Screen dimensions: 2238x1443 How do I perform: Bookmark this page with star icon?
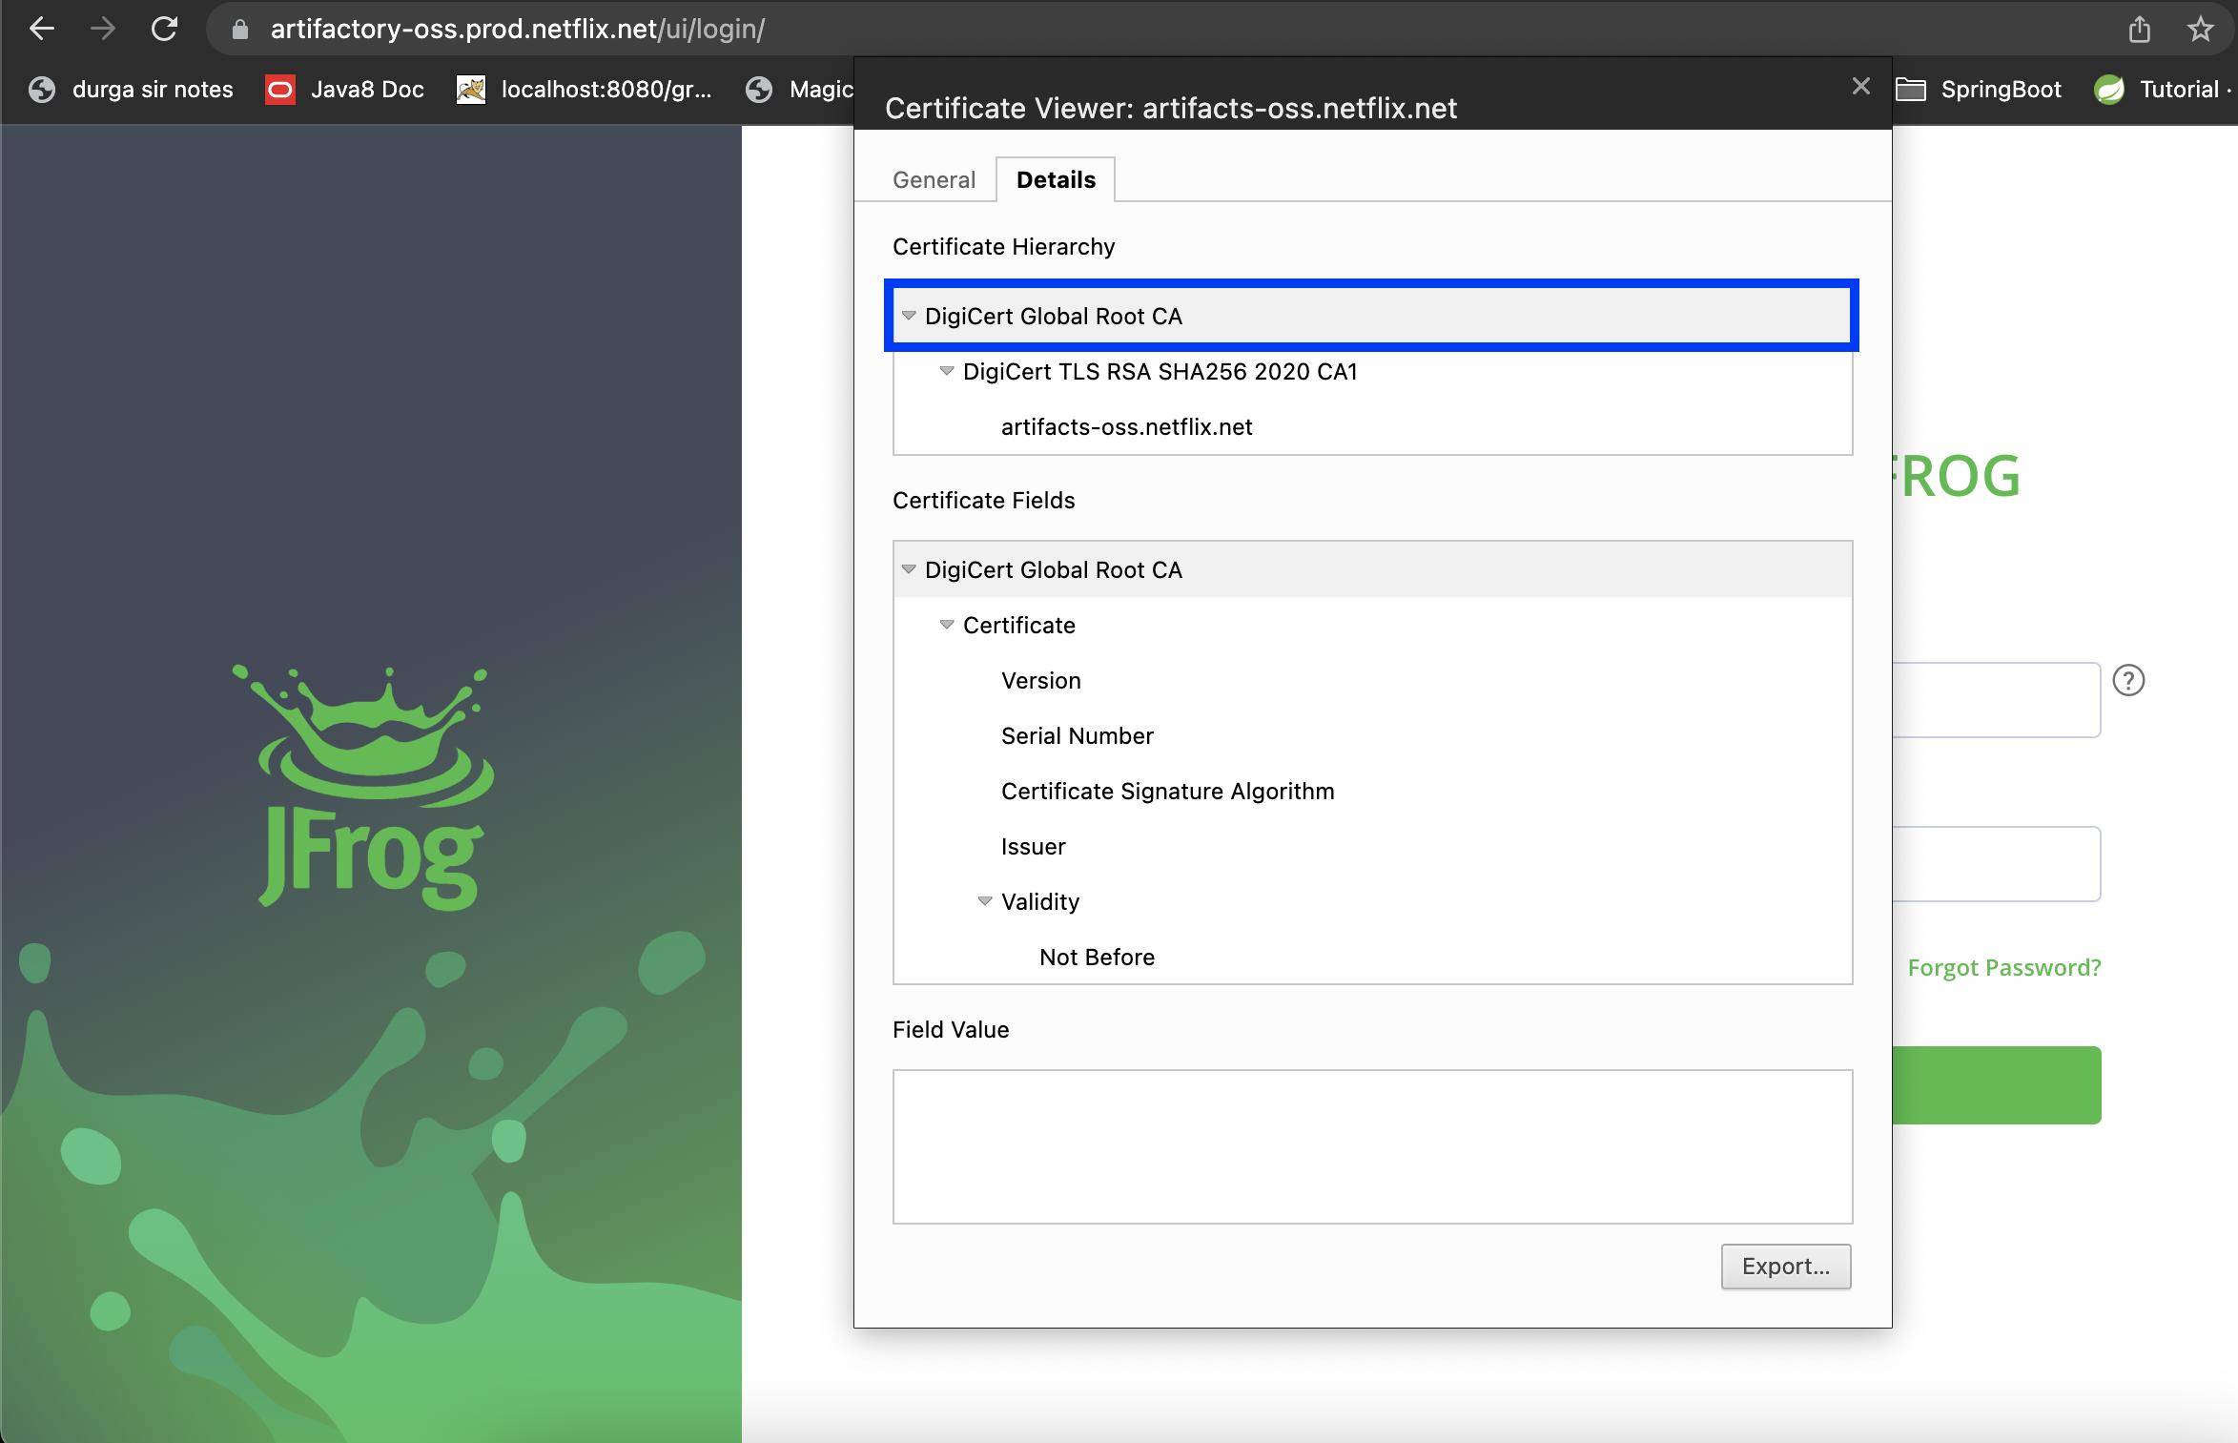click(2200, 30)
